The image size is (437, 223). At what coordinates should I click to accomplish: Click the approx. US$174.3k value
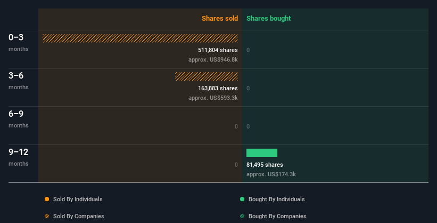(x=271, y=174)
